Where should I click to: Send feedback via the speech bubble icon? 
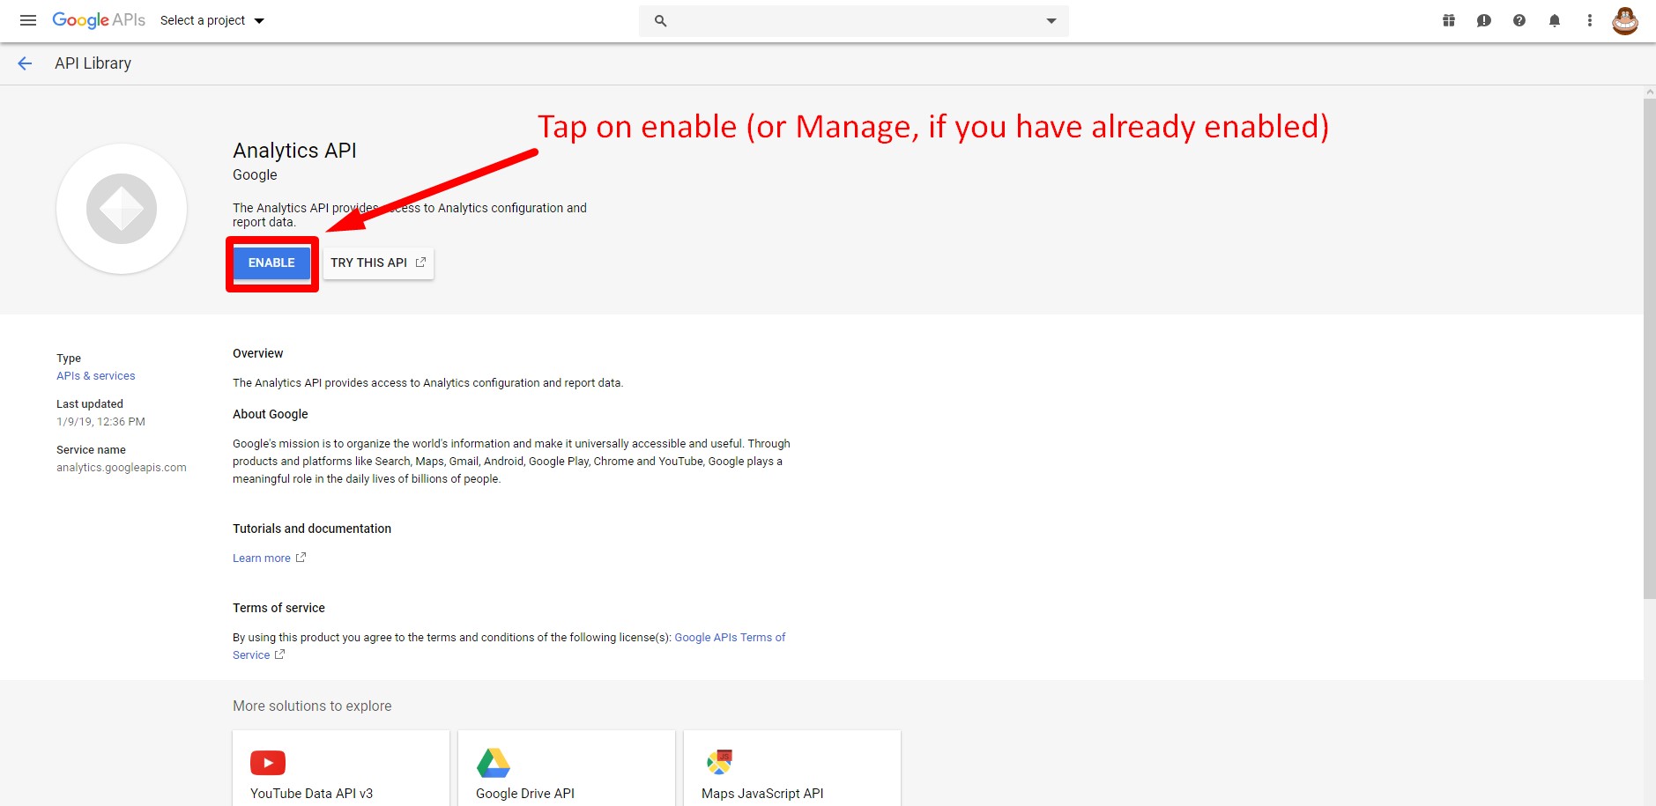pyautogui.click(x=1484, y=19)
